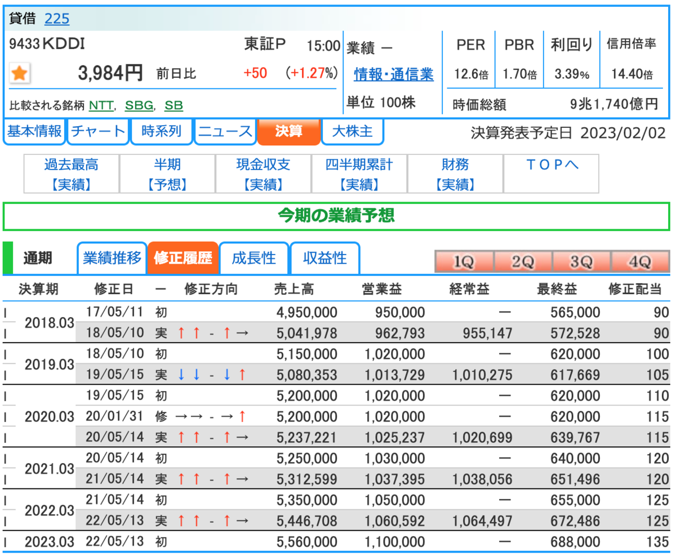
Task: Click the 信用倍率 value 14.40倍
Action: tap(631, 74)
